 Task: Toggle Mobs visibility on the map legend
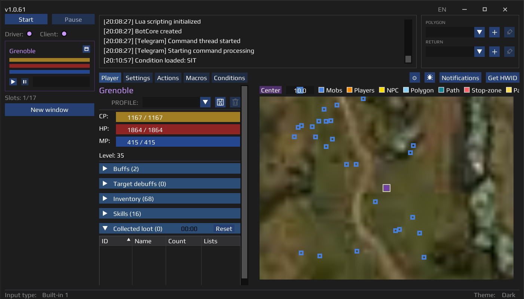point(321,90)
